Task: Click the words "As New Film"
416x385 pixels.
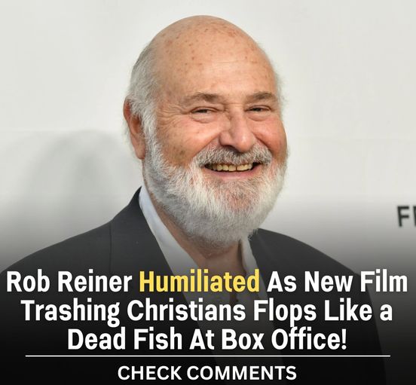Action: point(337,281)
